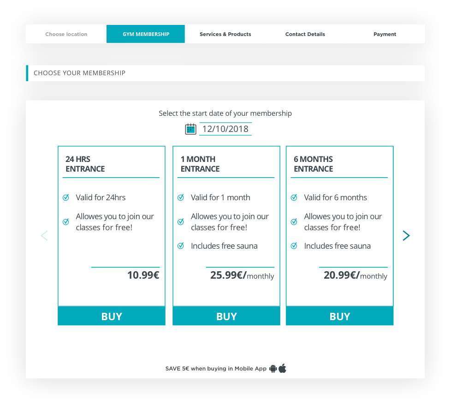The width and height of the screenshot is (451, 406).
Task: Open the Contact Details tab
Action: click(x=305, y=34)
